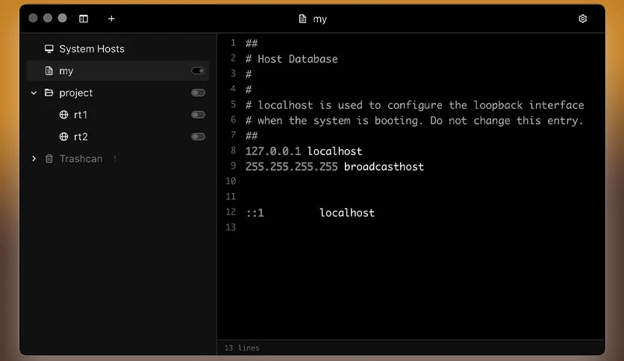The width and height of the screenshot is (624, 361).
Task: Enable the rt1 hosts switch
Action: tap(199, 115)
